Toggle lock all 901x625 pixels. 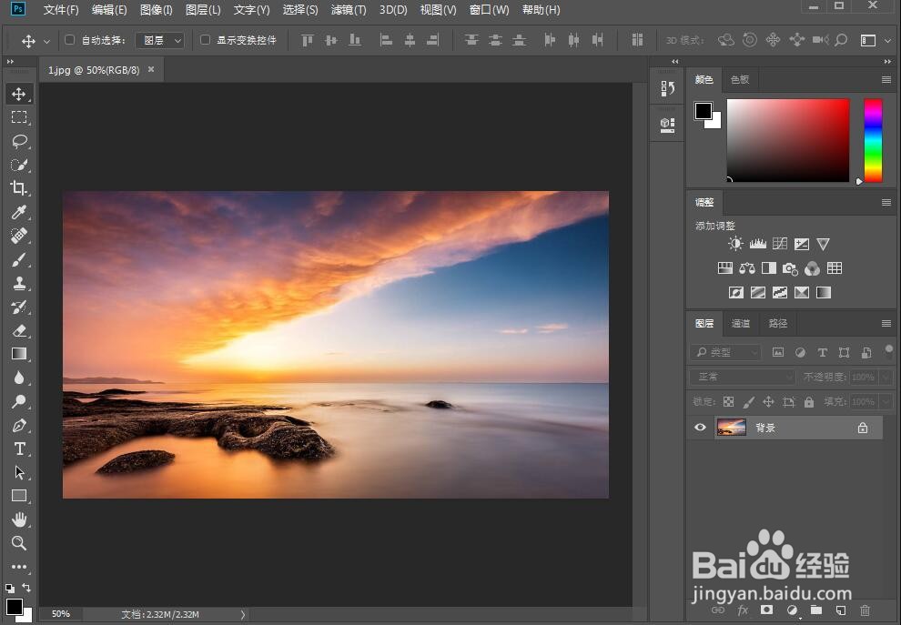pos(809,401)
